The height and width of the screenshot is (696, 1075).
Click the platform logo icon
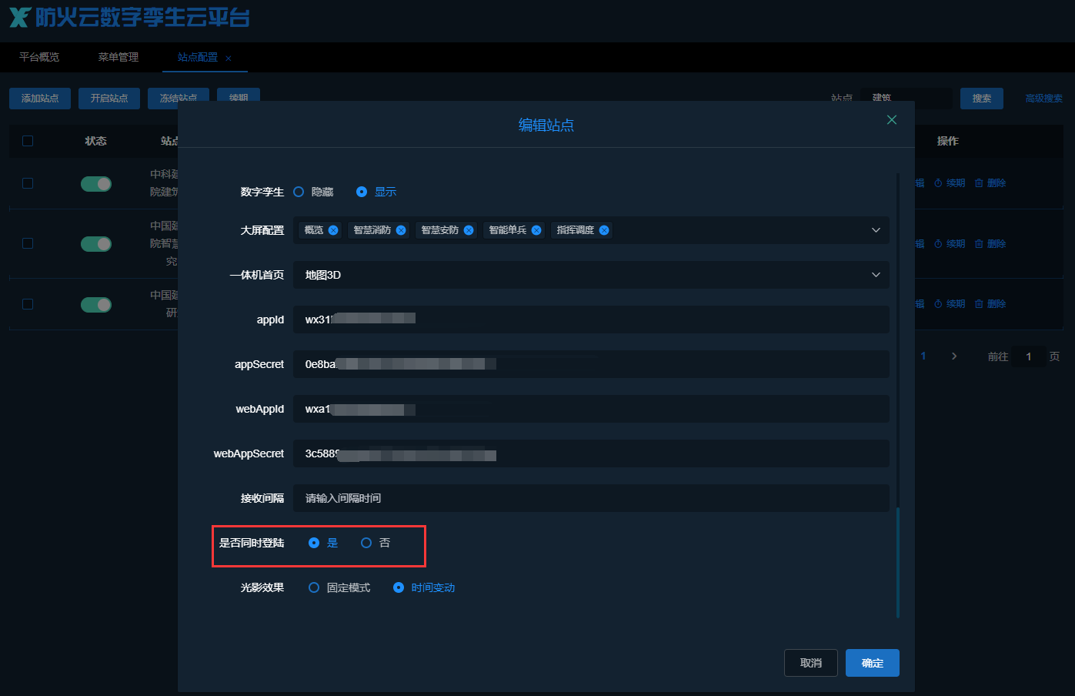click(x=20, y=17)
